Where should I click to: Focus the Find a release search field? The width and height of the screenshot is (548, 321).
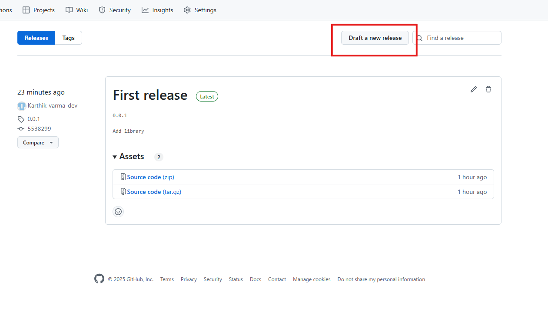click(457, 38)
